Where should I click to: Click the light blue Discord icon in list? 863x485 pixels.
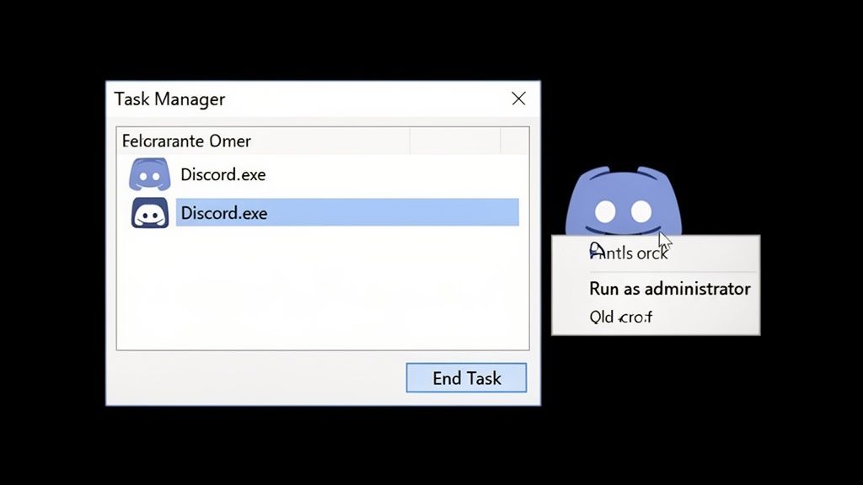pos(150,174)
